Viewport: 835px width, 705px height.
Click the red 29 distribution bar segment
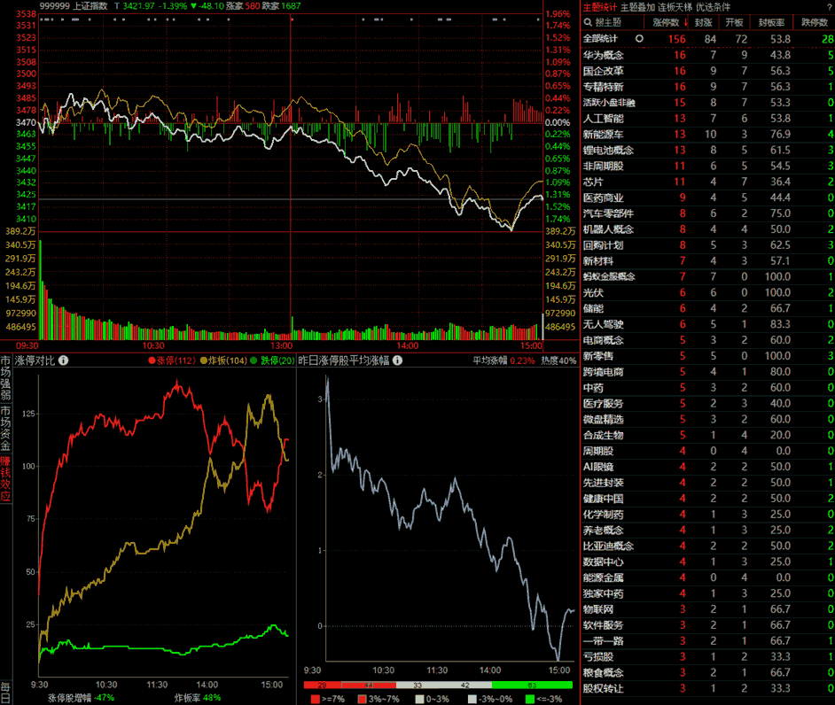click(x=322, y=685)
